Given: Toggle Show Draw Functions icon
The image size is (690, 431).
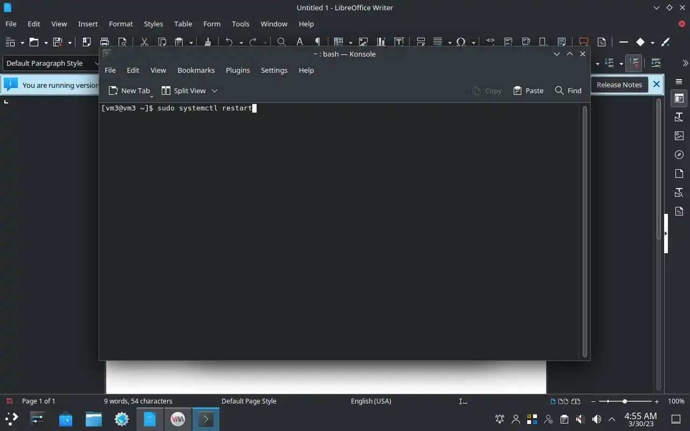Looking at the screenshot, I should (665, 42).
